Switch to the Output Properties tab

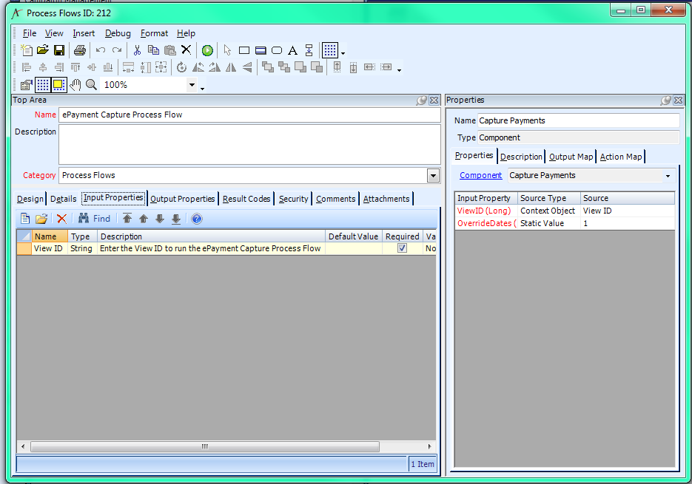coord(183,198)
